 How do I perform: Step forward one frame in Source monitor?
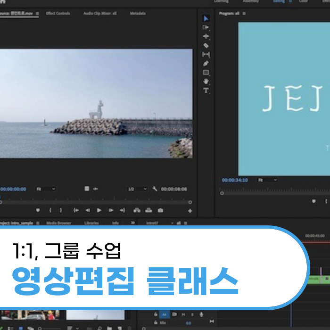click(x=111, y=210)
